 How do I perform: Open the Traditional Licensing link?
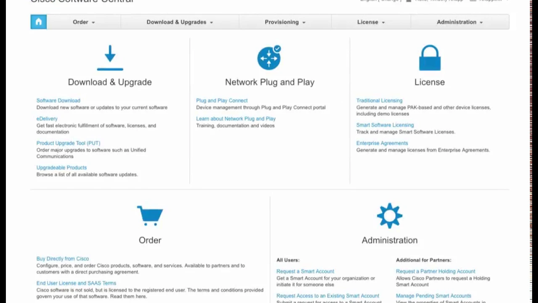point(379,101)
